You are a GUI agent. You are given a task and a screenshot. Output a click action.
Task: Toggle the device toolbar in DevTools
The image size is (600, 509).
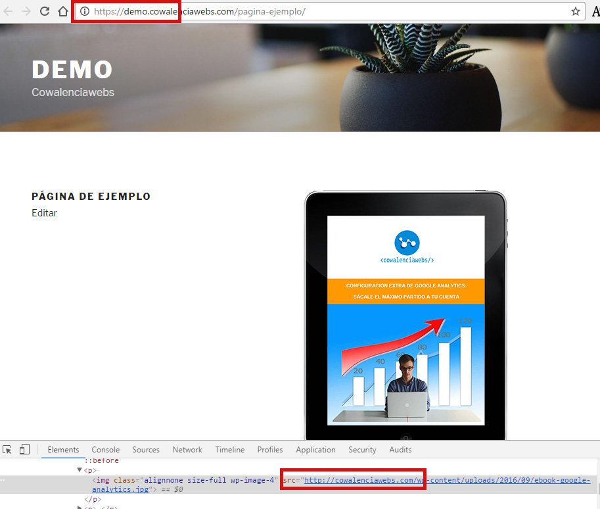click(x=24, y=450)
